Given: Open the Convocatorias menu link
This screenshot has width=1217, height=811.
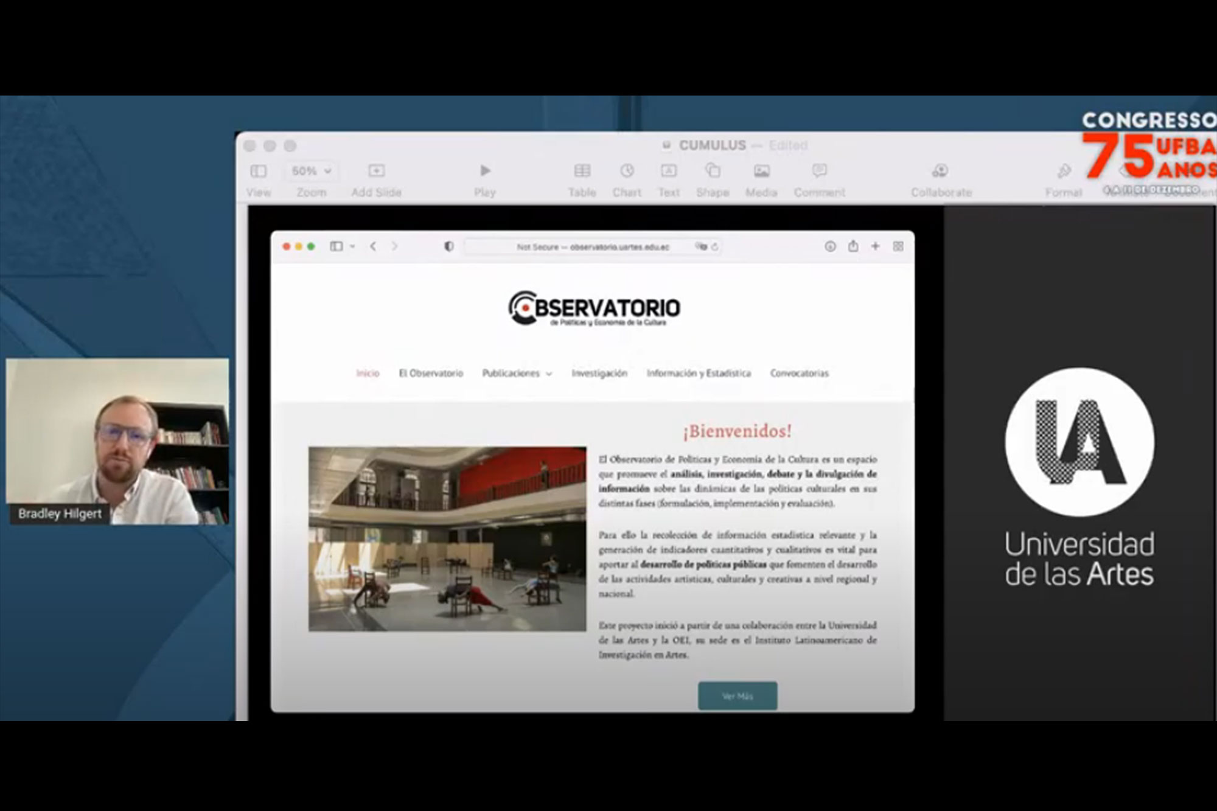Looking at the screenshot, I should [x=799, y=373].
